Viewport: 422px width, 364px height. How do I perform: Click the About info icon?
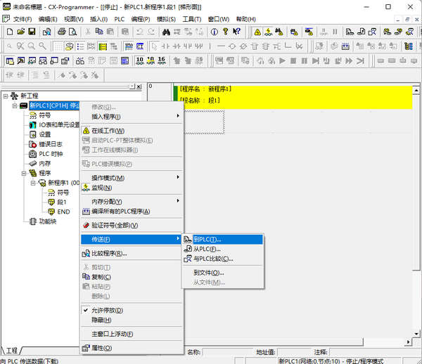pyautogui.click(x=215, y=32)
